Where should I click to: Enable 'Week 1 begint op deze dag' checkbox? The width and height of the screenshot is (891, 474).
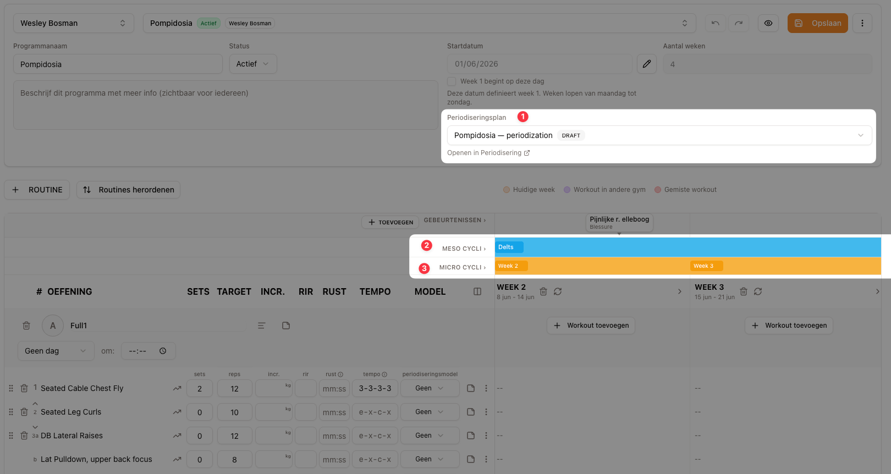pyautogui.click(x=452, y=81)
